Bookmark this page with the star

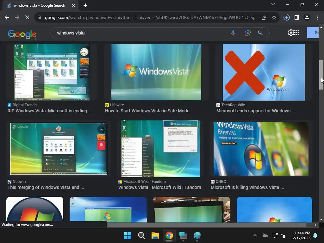coord(274,18)
